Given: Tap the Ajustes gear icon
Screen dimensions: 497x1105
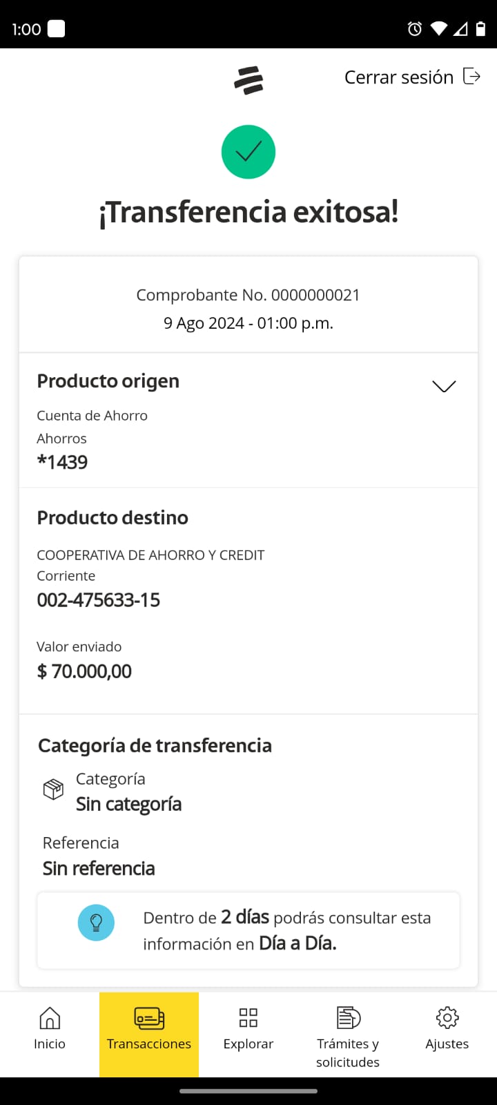Looking at the screenshot, I should [447, 1018].
